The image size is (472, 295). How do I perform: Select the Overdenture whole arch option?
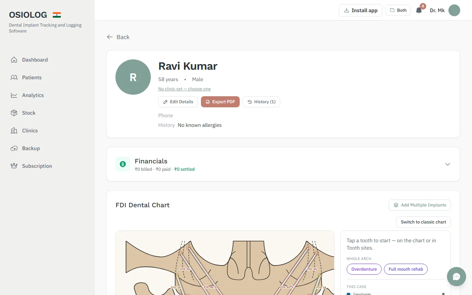click(x=364, y=269)
